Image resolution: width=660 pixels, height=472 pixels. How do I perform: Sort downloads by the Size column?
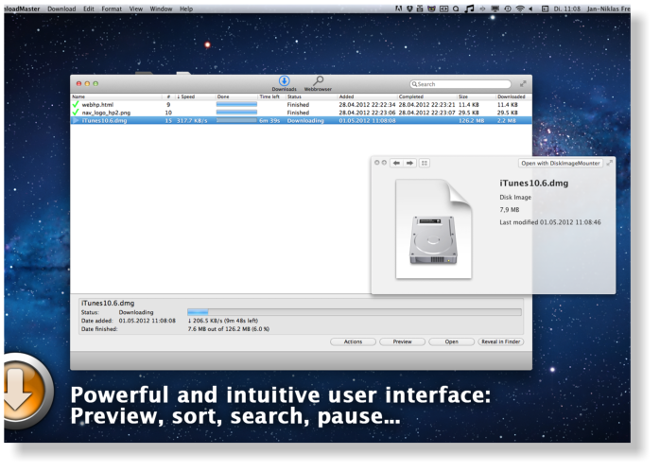tap(477, 96)
